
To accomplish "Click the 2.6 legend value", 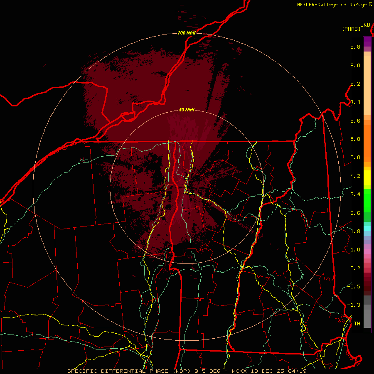I will click(x=355, y=213).
